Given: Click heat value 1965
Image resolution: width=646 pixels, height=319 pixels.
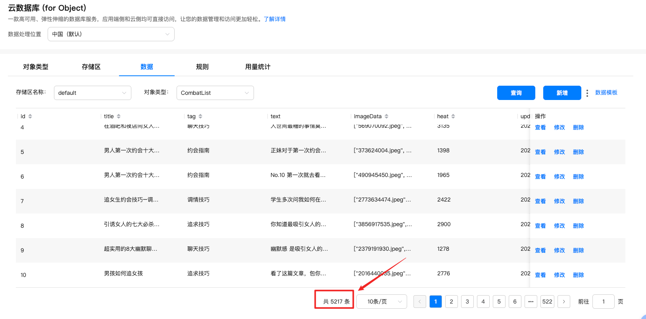Looking at the screenshot, I should click(443, 175).
